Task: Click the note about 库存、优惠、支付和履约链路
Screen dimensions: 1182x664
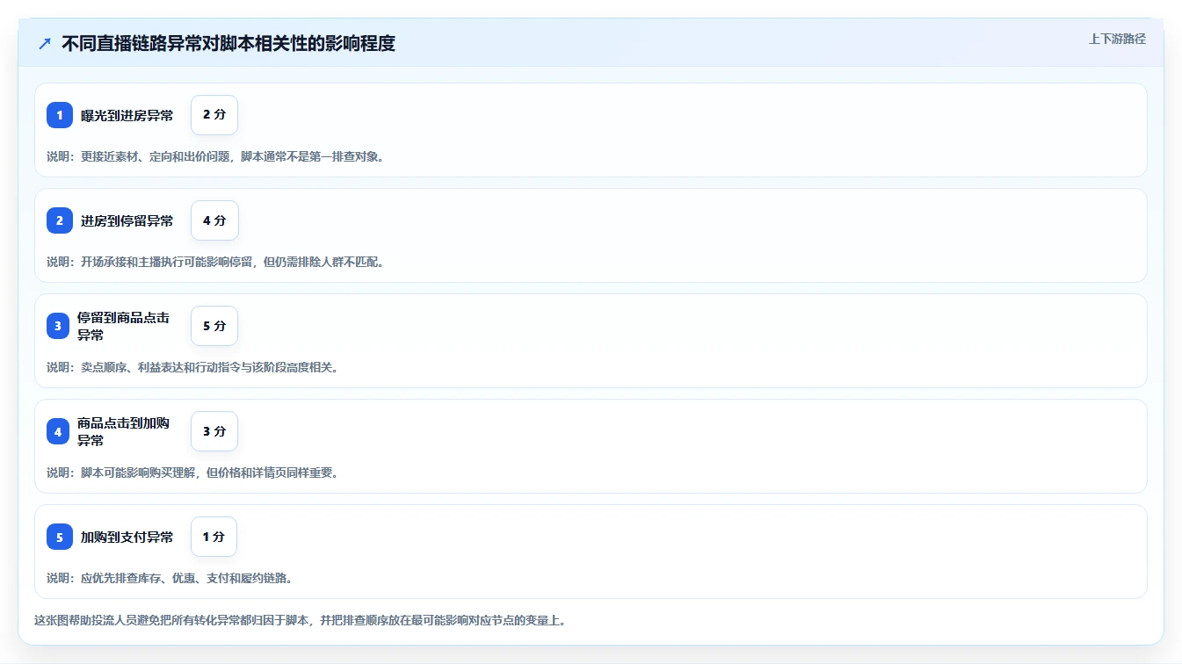Action: (x=170, y=578)
